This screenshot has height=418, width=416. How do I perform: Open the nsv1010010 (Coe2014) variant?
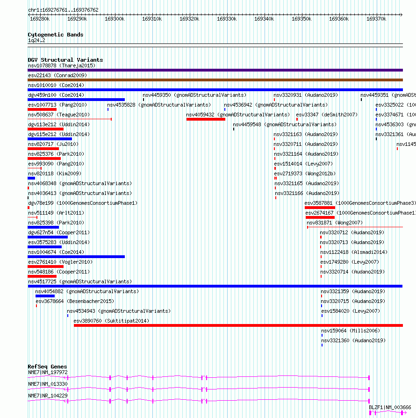(x=56, y=85)
